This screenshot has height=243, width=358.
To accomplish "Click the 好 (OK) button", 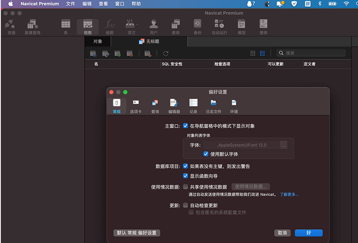I will click(x=309, y=233).
